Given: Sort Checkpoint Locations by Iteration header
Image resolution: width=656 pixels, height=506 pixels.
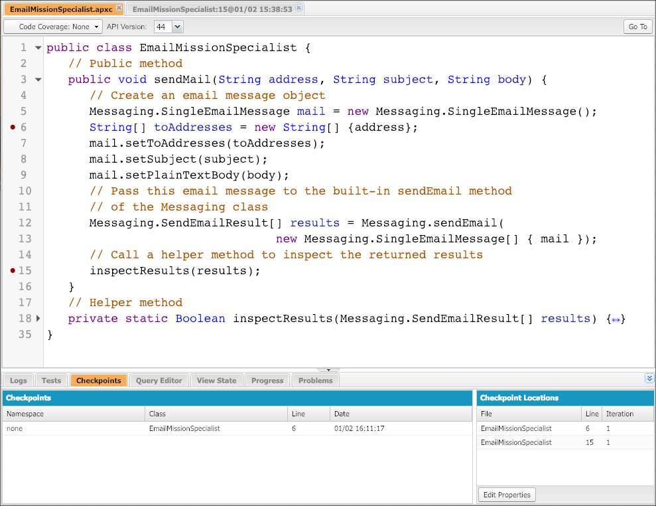Looking at the screenshot, I should click(x=627, y=414).
